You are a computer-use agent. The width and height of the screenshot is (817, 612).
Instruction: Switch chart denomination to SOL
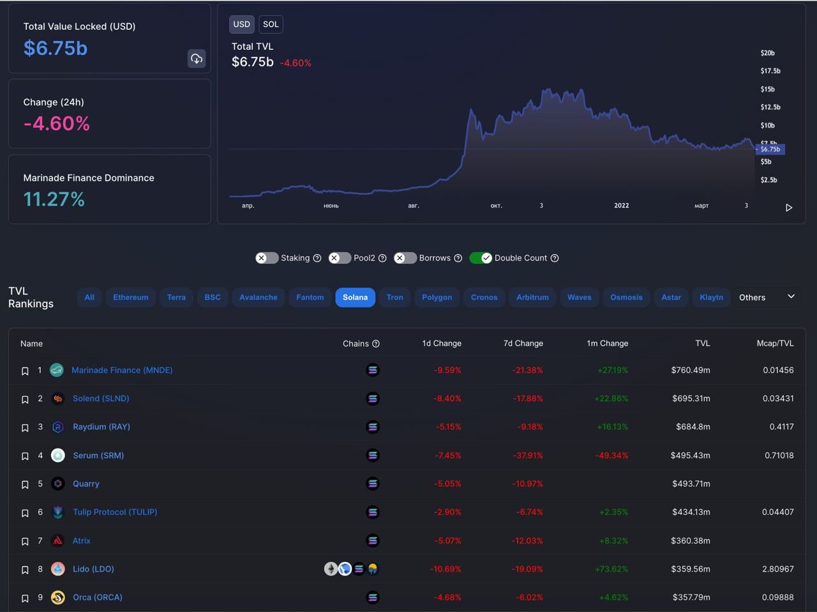point(271,24)
